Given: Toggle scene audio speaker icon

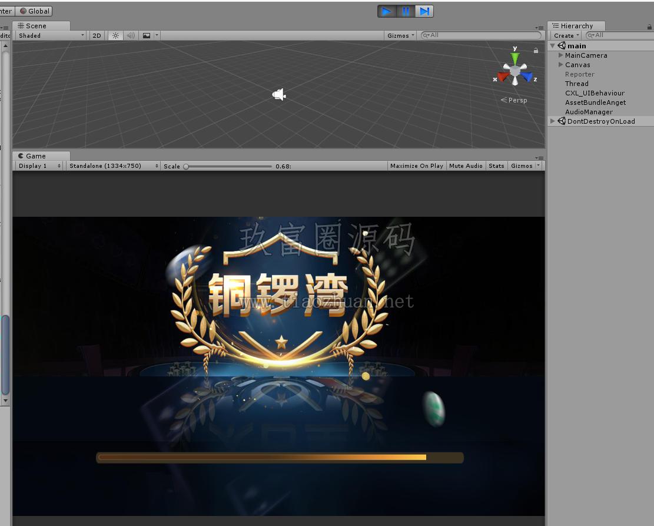Looking at the screenshot, I should pyautogui.click(x=131, y=35).
